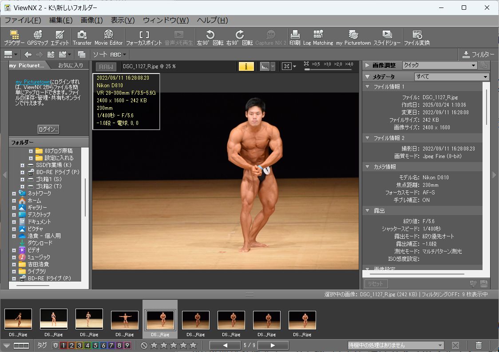Click the 印刷 print icon

click(295, 38)
